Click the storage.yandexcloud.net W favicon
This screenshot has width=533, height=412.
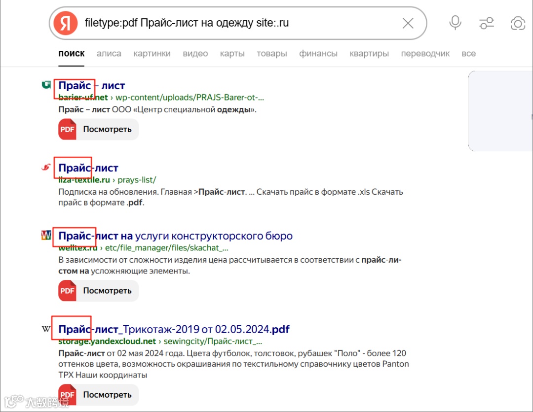[46, 329]
